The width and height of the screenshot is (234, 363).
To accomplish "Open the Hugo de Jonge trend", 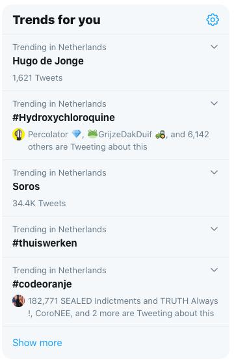I will point(48,61).
